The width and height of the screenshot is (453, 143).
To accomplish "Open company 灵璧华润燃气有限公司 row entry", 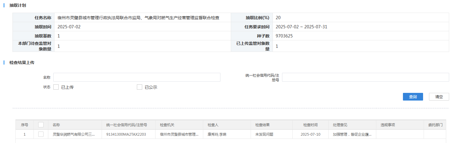I will pos(73,134).
